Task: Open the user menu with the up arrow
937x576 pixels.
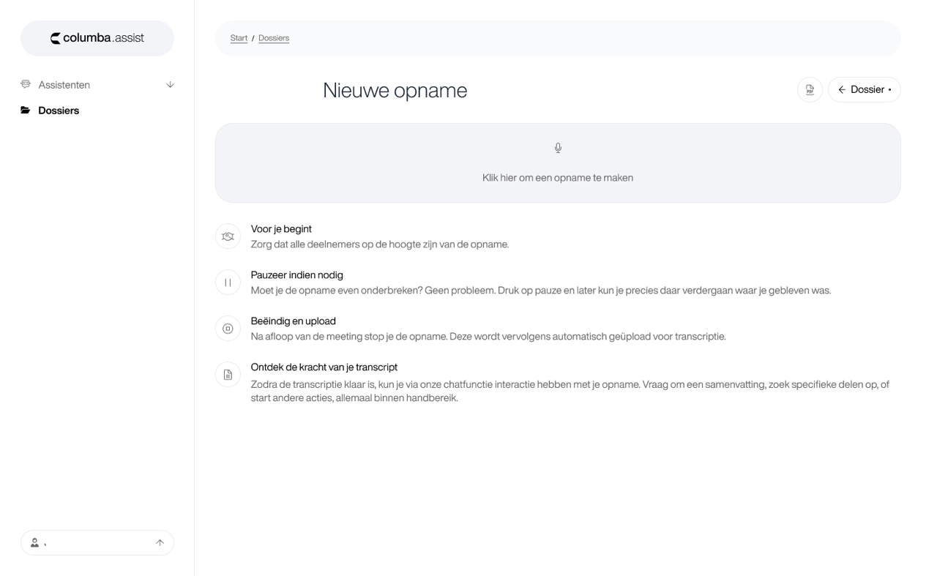Action: click(x=160, y=543)
